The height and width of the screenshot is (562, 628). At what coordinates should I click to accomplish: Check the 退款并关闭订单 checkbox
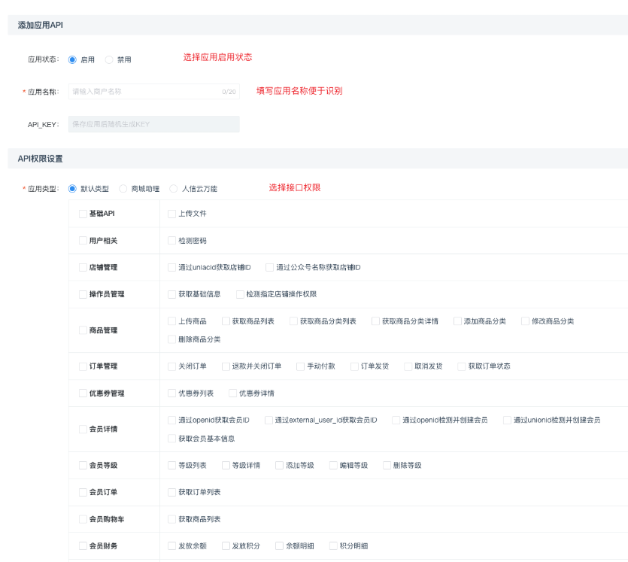226,366
